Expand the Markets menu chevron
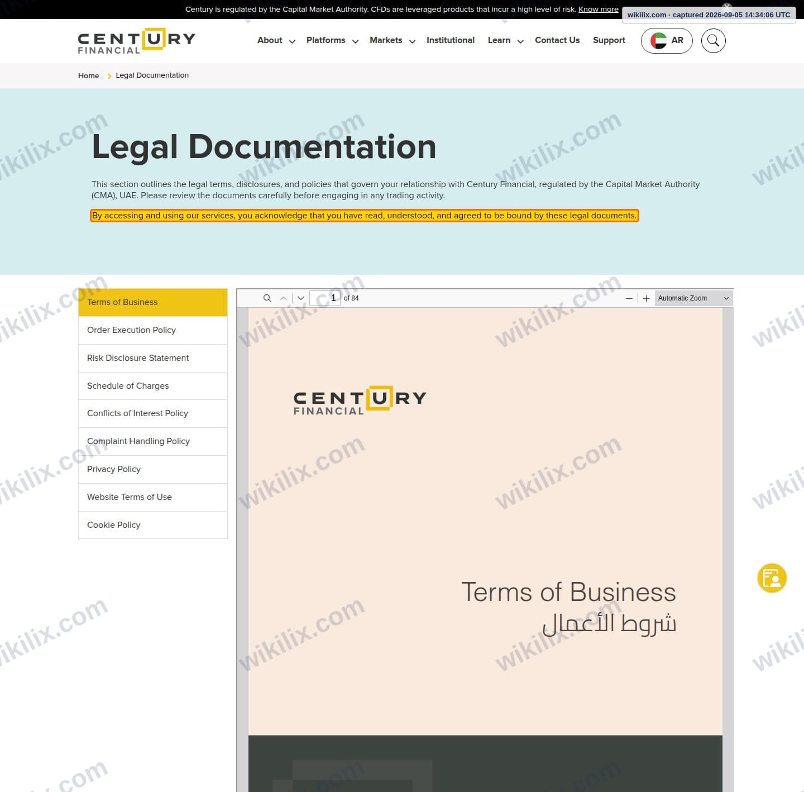Screen dimensions: 804x792 point(412,41)
